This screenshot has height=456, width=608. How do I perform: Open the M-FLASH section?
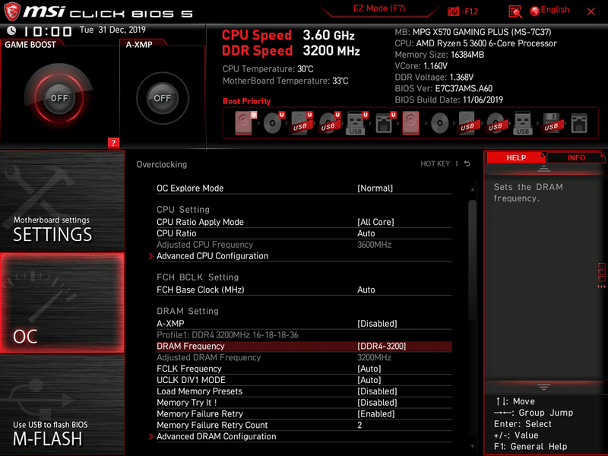pyautogui.click(x=62, y=405)
